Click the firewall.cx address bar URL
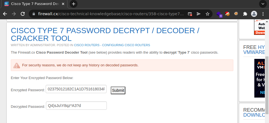This screenshot has width=269, height=123. 111,14
